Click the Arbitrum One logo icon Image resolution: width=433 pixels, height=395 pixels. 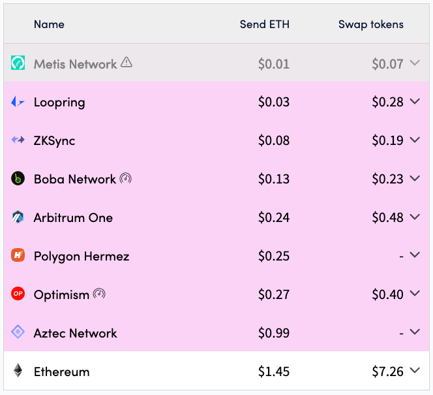click(18, 217)
